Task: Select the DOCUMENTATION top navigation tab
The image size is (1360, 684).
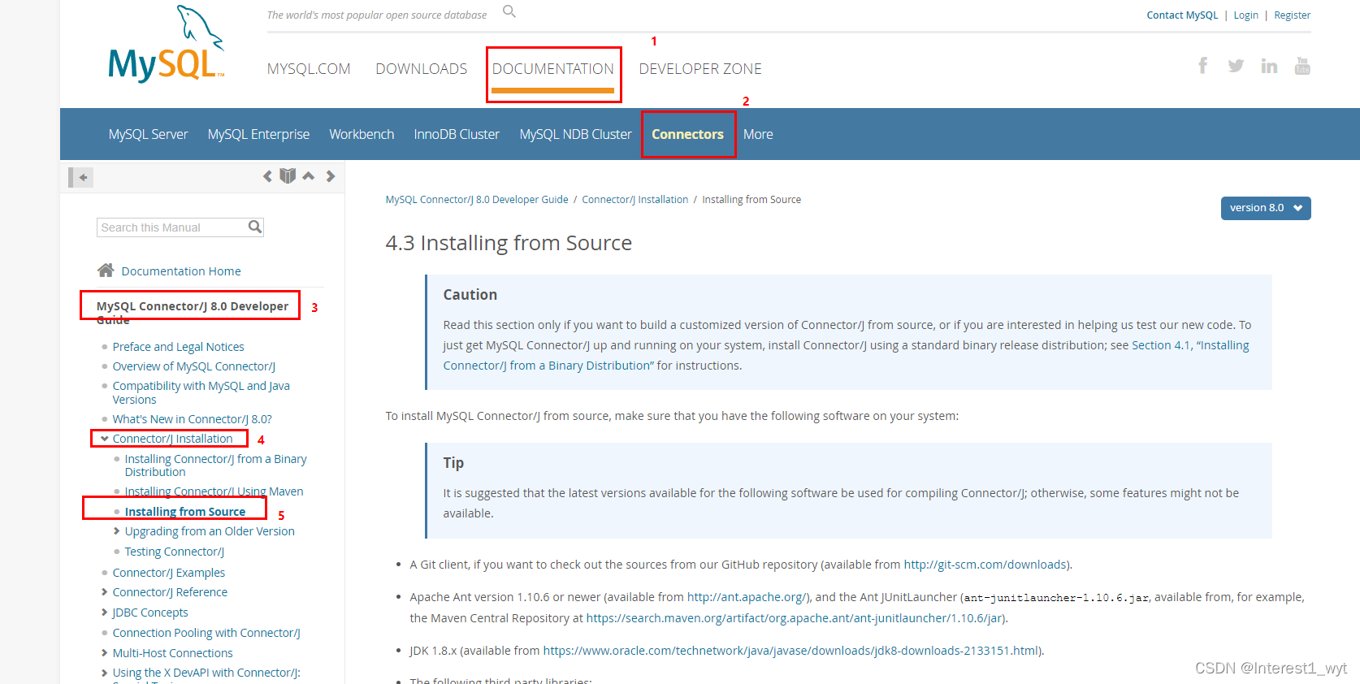Action: [x=553, y=69]
